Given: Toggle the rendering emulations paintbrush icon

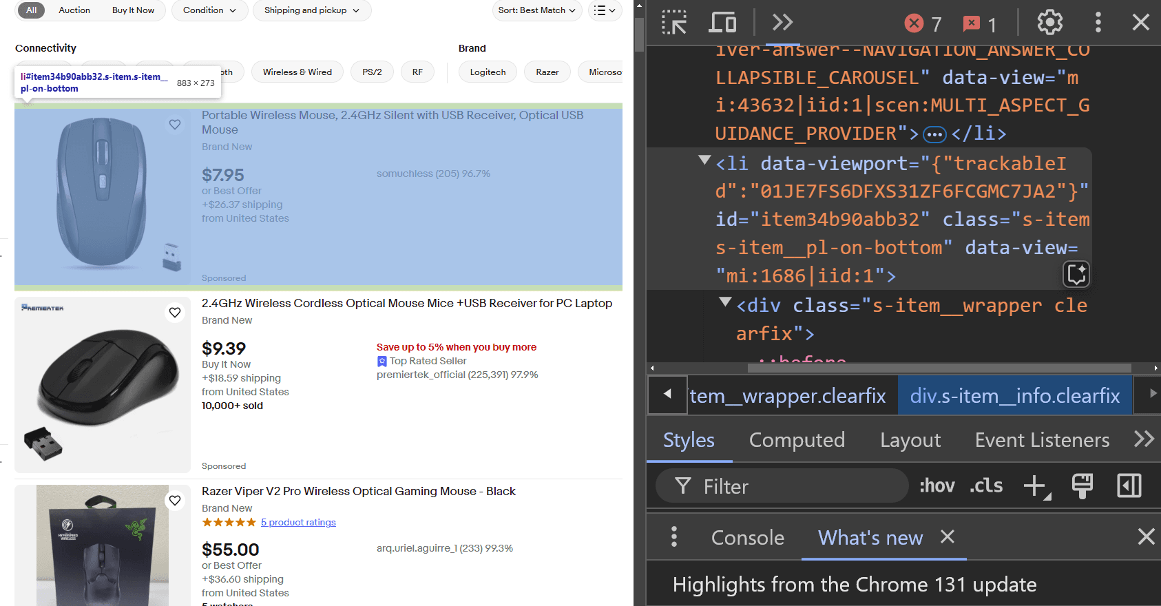Looking at the screenshot, I should [1082, 486].
